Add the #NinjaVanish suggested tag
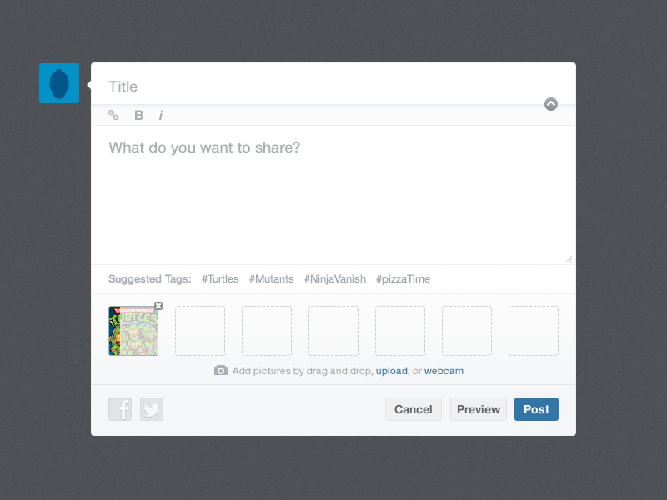 pos(335,279)
